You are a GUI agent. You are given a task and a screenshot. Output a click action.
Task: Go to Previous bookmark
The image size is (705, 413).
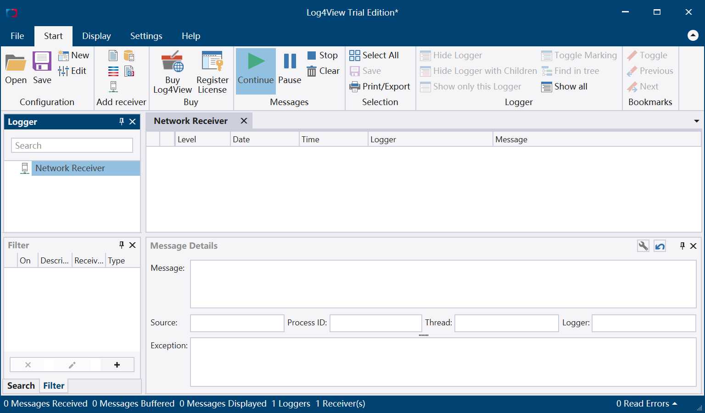pos(650,71)
